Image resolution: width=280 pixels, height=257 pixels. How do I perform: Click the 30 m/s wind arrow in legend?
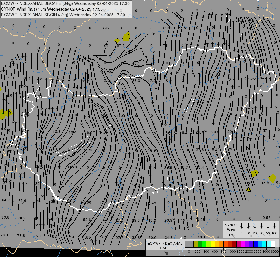[x=261, y=226]
